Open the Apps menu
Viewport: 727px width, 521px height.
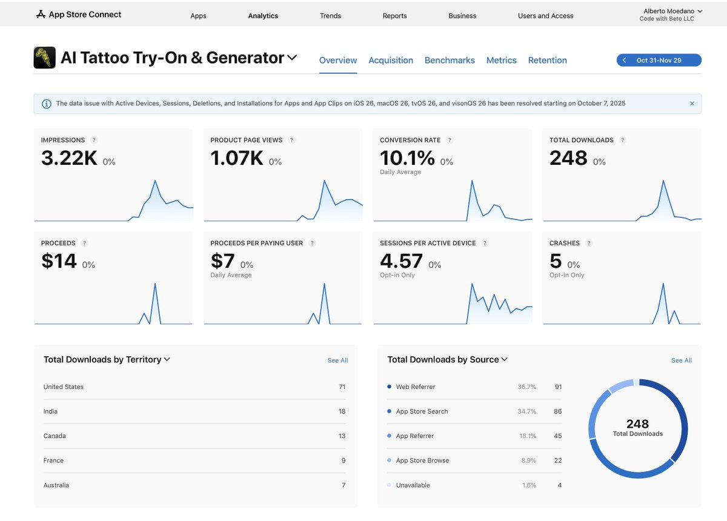click(x=198, y=16)
